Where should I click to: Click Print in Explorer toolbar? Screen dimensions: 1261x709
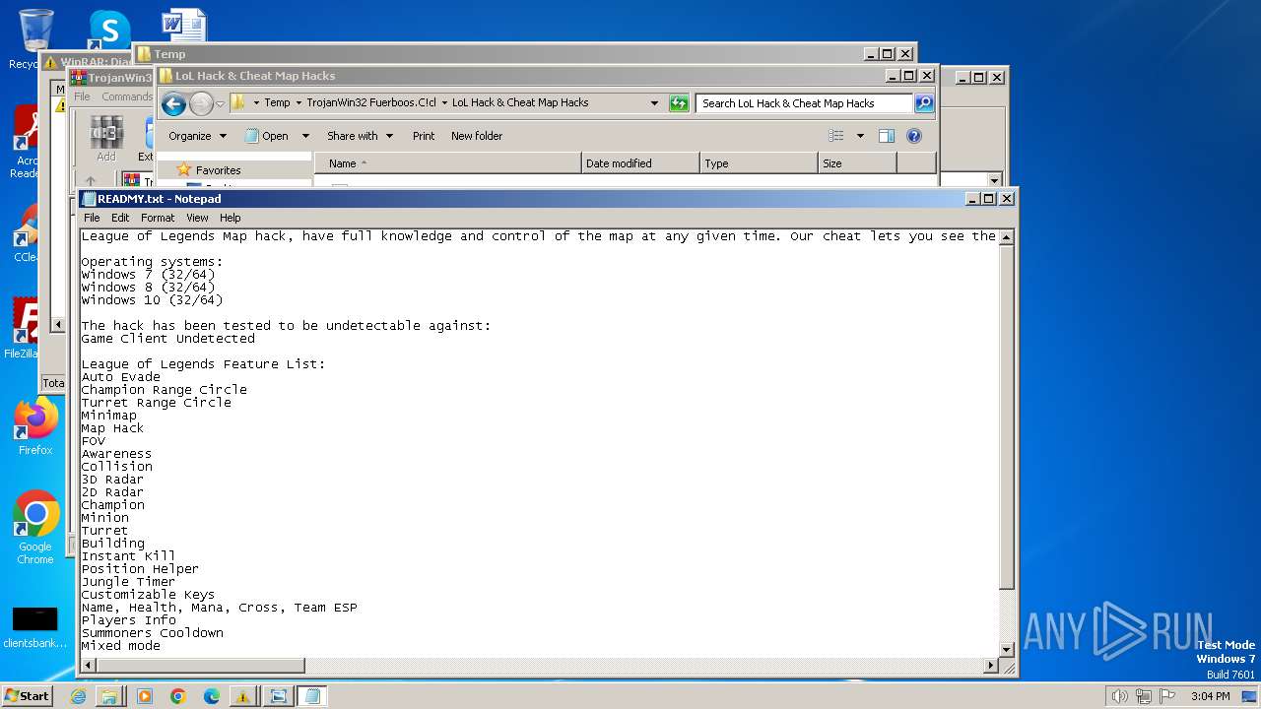coord(424,136)
